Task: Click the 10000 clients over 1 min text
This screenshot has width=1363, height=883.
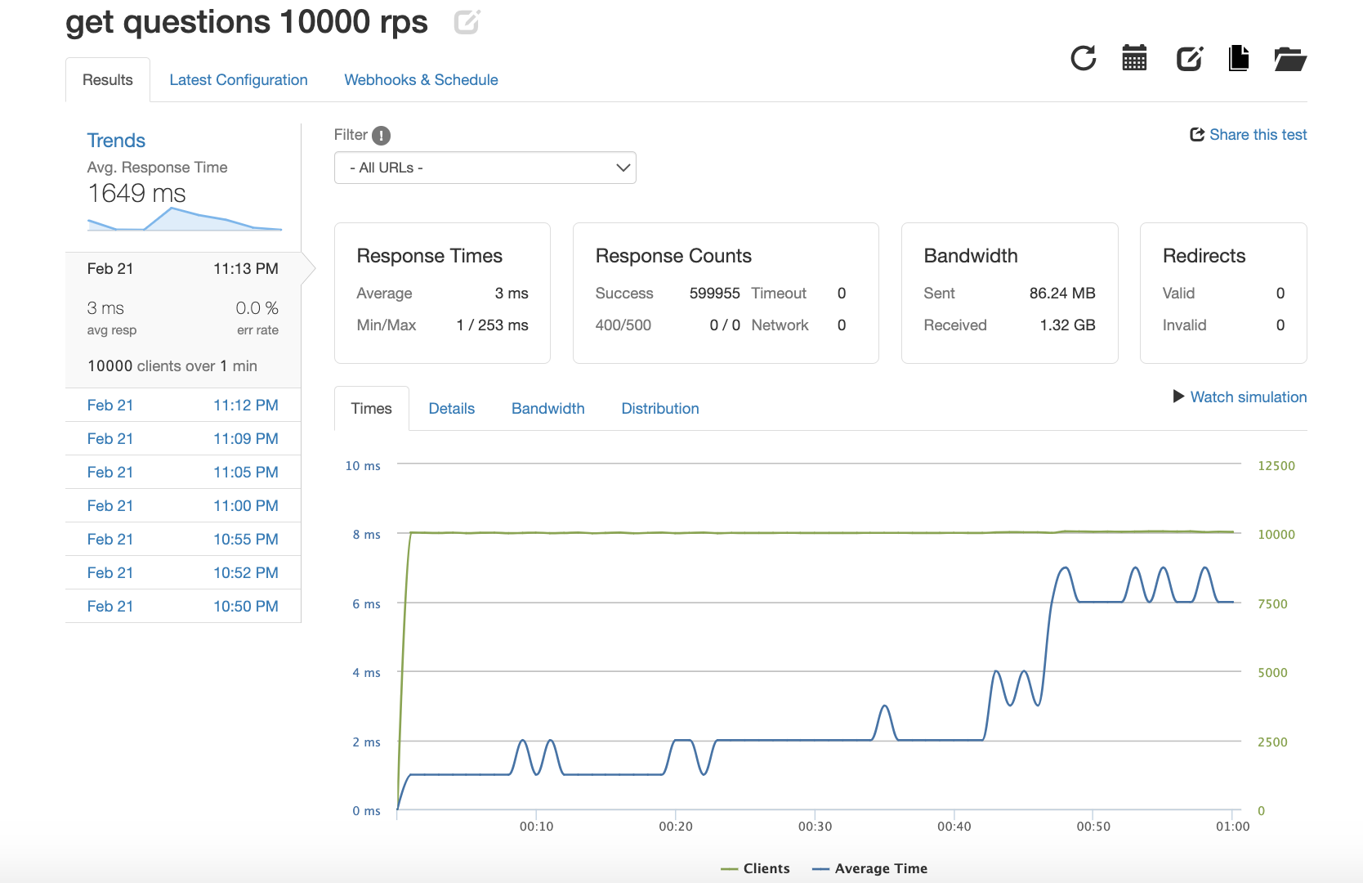Action: pos(172,366)
